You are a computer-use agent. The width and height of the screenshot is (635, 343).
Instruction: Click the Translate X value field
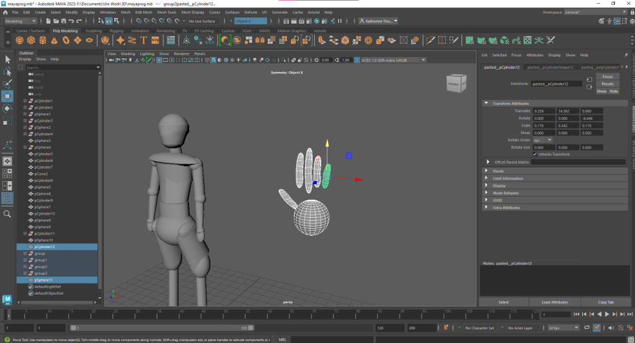543,110
